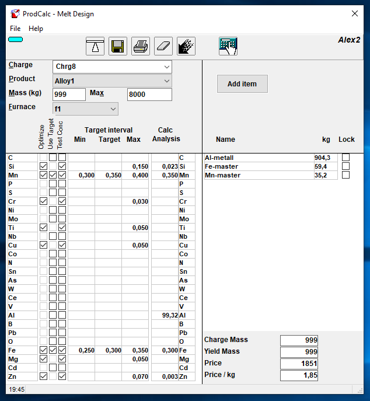Click the Mg Max value 0,050
Image resolution: width=370 pixels, height=401 pixels.
tap(135, 359)
